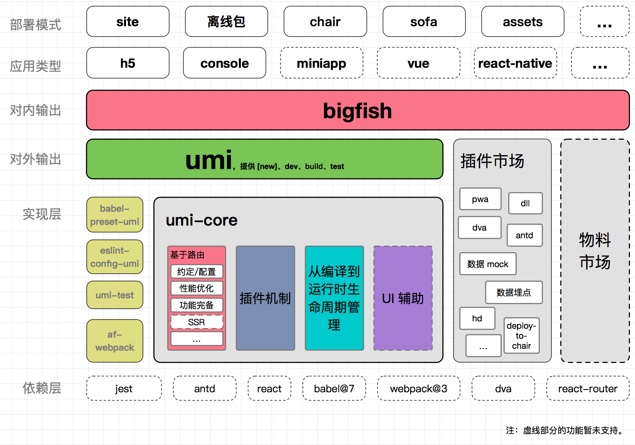Click the "deploy-to-chair" plugin box

[522, 336]
